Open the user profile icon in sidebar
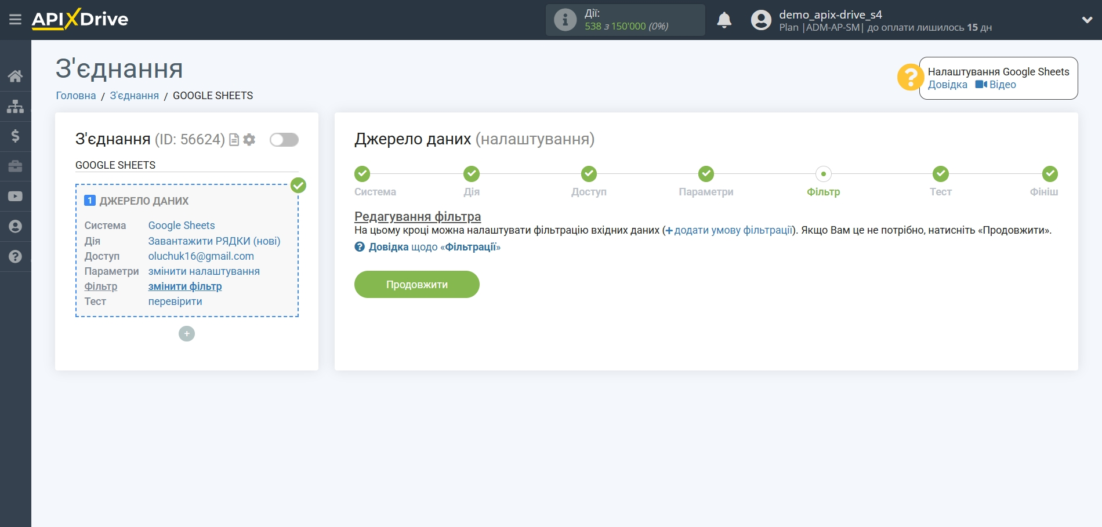 click(15, 227)
